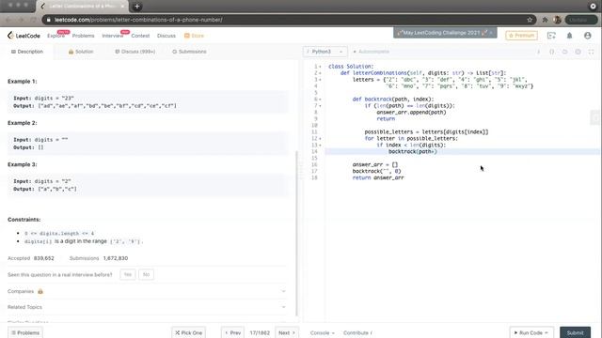
Task: Click the LeetCode logo
Action: [x=24, y=36]
